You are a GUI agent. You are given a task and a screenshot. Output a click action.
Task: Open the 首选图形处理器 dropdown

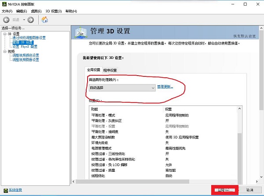(x=122, y=88)
